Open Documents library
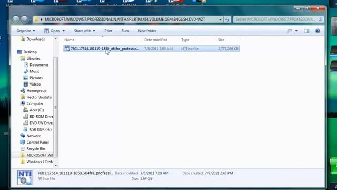The width and height of the screenshot is (337, 190). (39, 65)
